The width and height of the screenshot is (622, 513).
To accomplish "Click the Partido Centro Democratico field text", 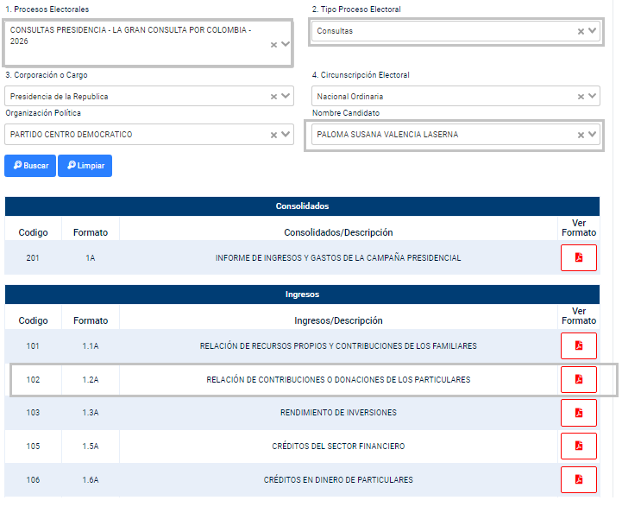I will pos(71,135).
